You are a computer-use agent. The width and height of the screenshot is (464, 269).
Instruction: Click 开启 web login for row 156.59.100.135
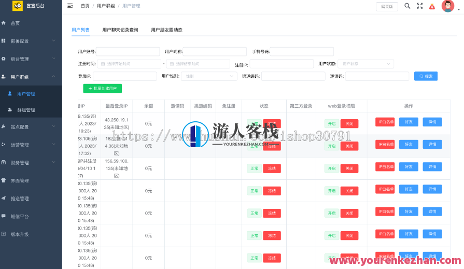point(332,168)
